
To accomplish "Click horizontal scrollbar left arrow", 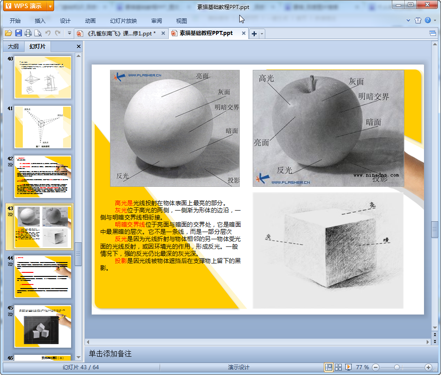I will coord(88,342).
